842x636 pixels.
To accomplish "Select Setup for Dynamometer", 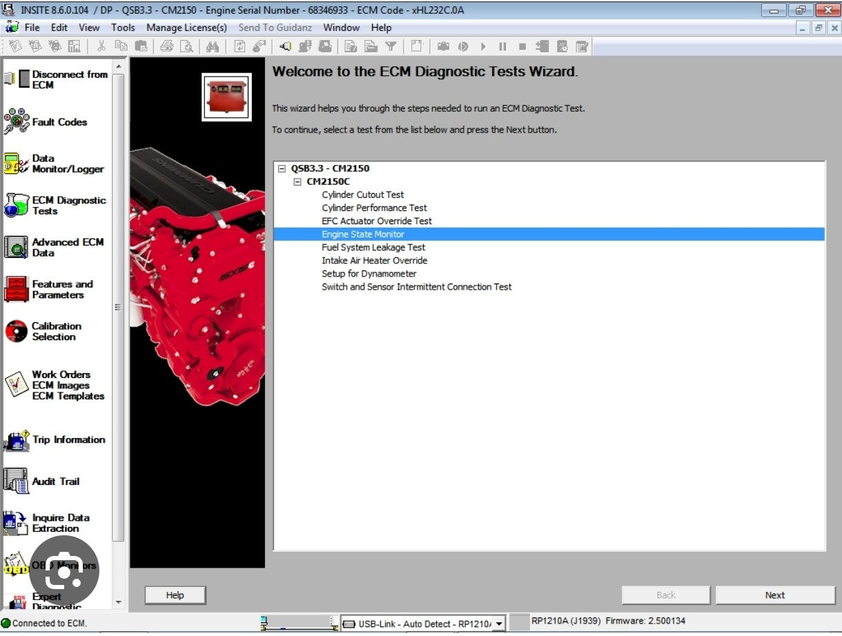I will [369, 273].
